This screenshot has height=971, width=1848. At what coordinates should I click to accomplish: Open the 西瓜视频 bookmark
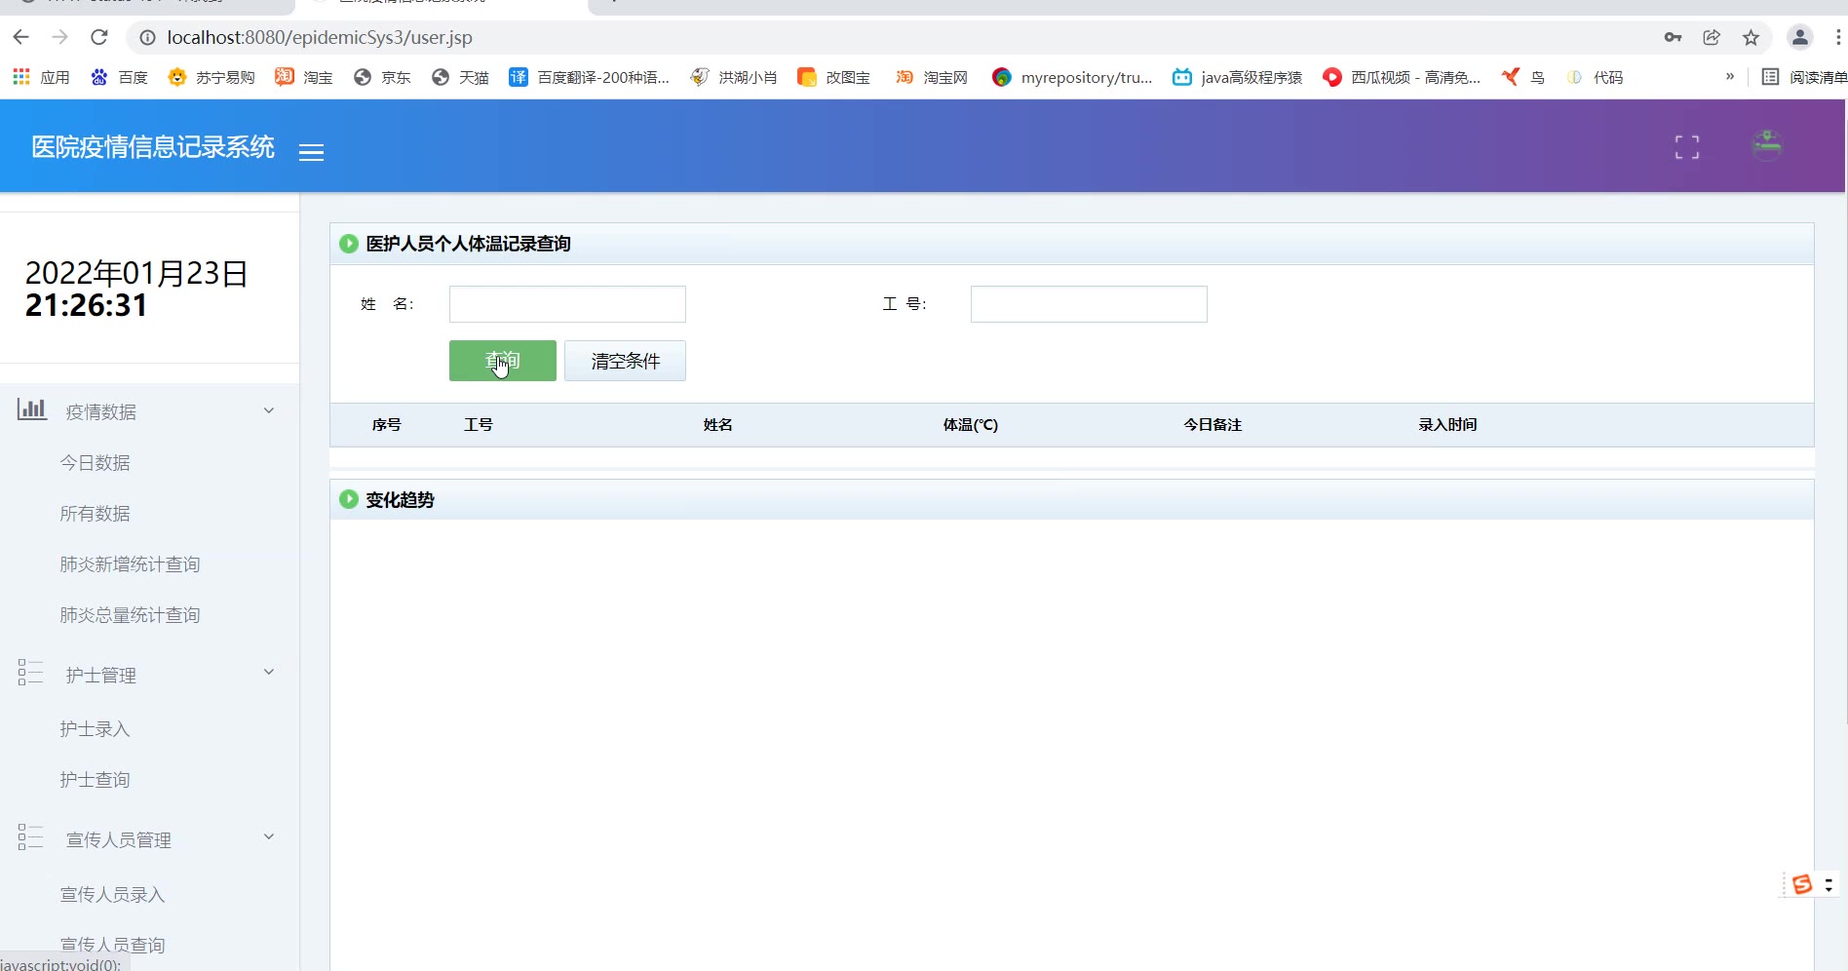pos(1402,77)
